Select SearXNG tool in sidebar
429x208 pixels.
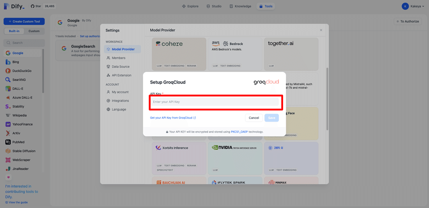[23, 80]
